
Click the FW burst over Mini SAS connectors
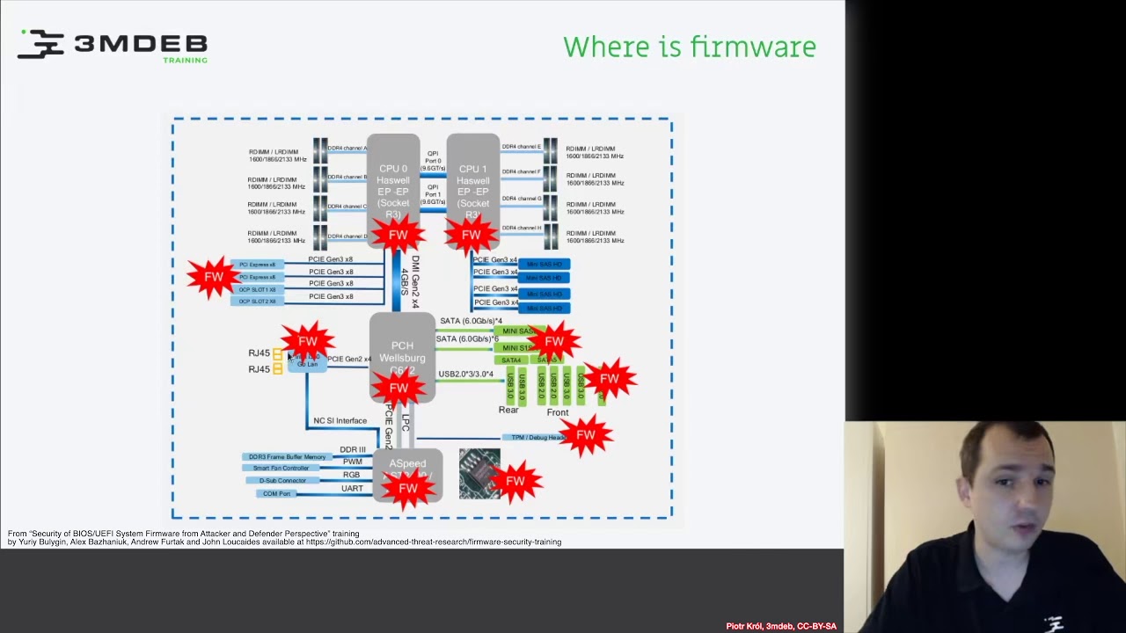coord(553,341)
